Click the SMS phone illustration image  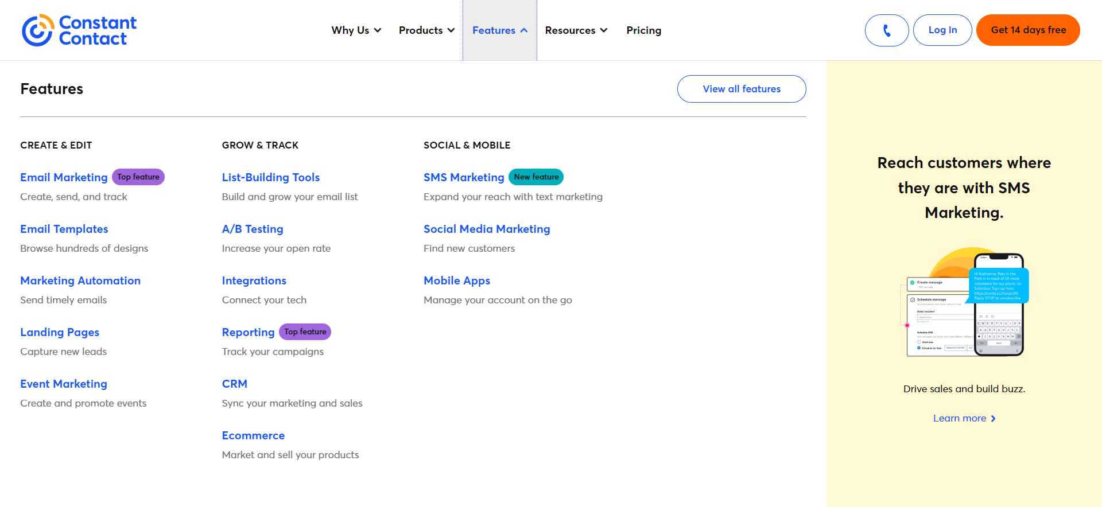coord(964,302)
